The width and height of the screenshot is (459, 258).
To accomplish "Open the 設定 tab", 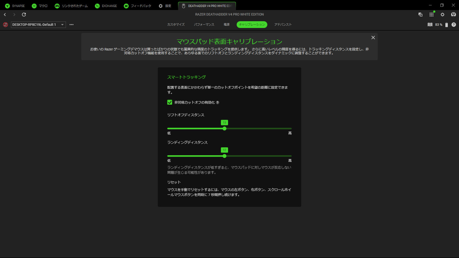I will (165, 6).
